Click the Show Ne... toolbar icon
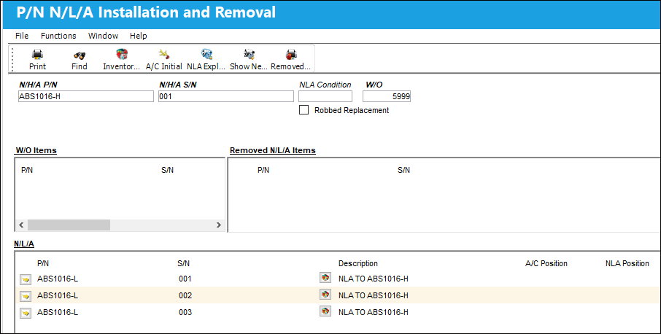661x334 pixels. click(x=249, y=55)
